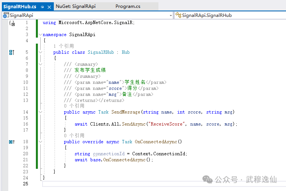This screenshot has height=191, width=286.
Task: Click Microsoft.AspNetCore.SignalR in using statement
Action: (96, 23)
